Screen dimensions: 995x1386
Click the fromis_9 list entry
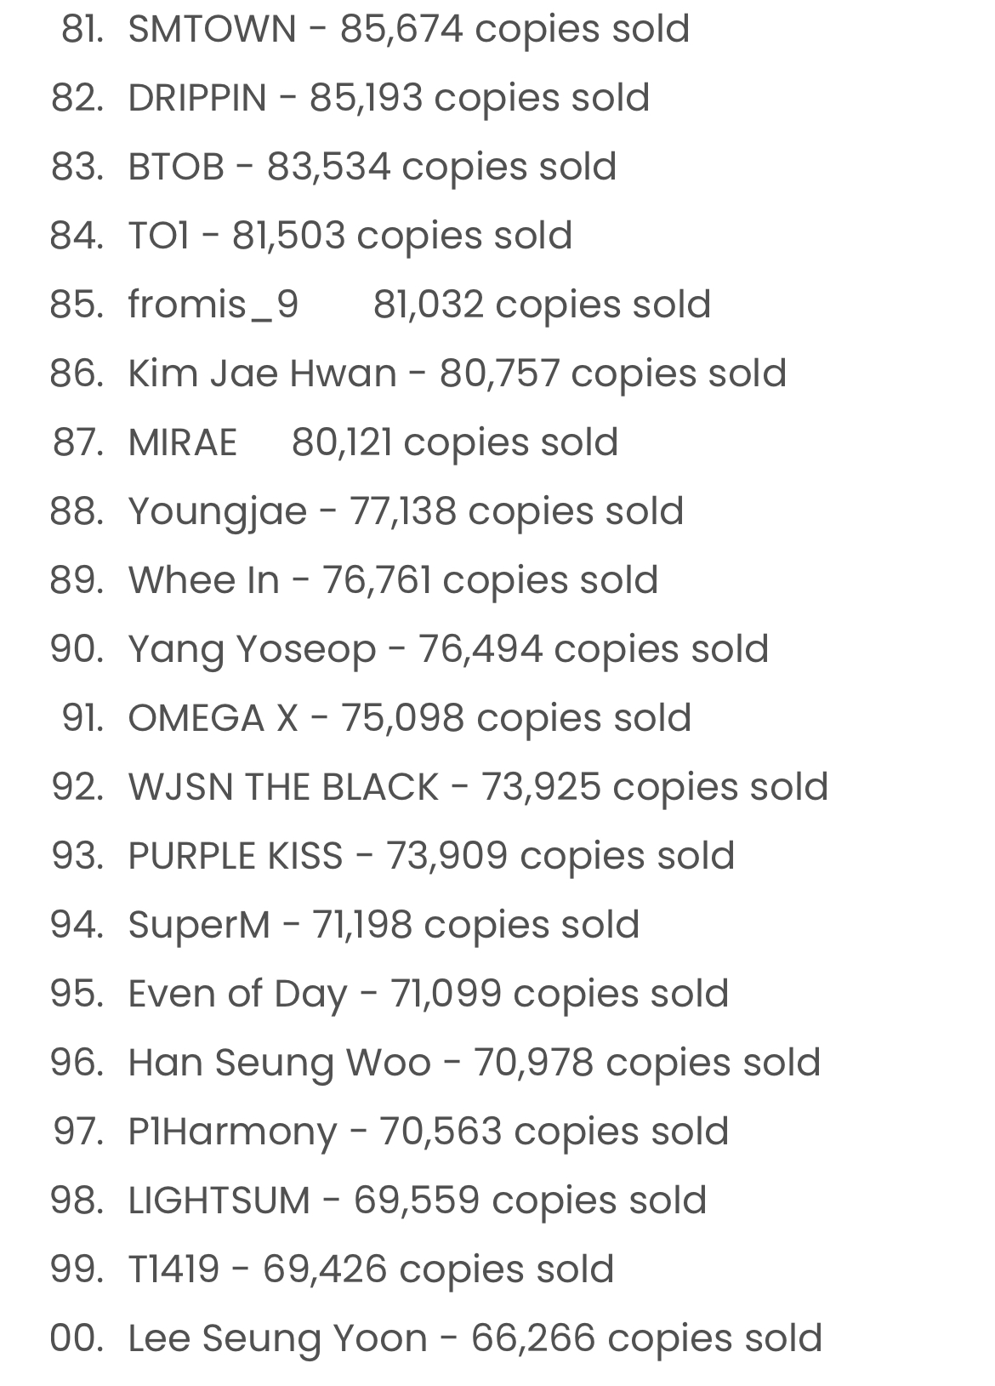(x=380, y=305)
